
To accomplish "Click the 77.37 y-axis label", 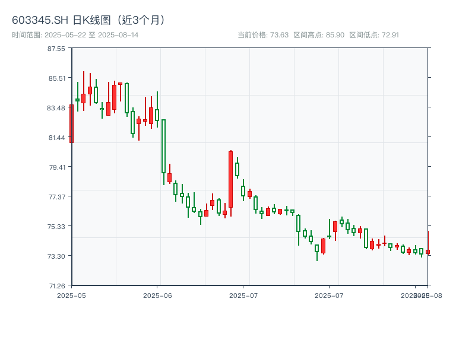I will click(57, 197).
